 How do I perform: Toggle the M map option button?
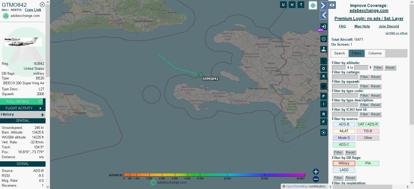[324, 86]
